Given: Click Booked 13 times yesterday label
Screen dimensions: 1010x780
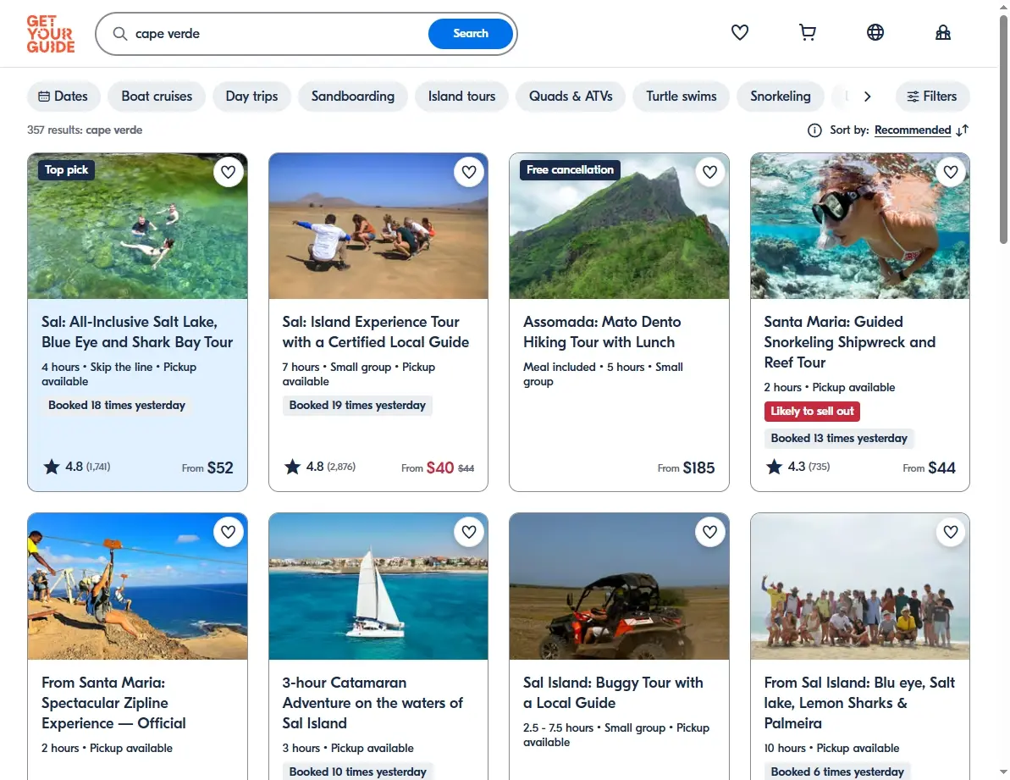Looking at the screenshot, I should pyautogui.click(x=839, y=438).
